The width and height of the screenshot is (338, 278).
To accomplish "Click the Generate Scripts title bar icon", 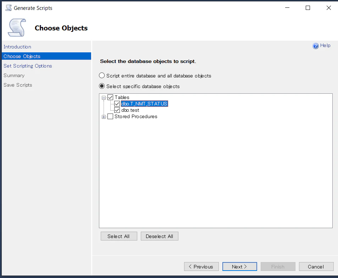I will coord(9,8).
